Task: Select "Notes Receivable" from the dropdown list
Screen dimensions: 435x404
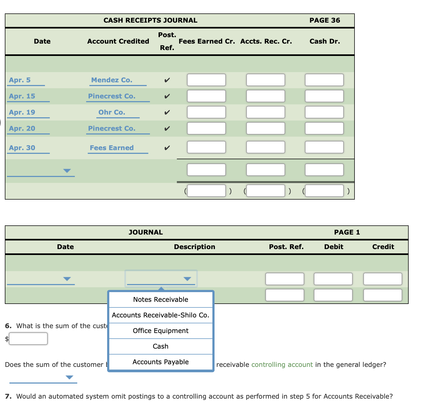Action: pyautogui.click(x=161, y=299)
